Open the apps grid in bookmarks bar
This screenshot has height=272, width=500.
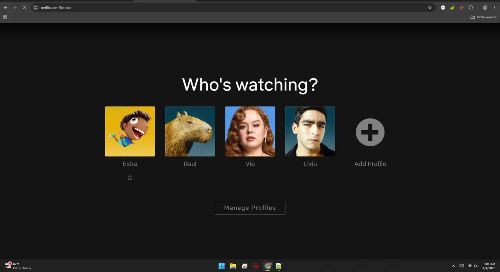(5, 17)
